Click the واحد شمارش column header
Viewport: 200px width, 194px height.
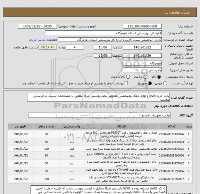72,126
